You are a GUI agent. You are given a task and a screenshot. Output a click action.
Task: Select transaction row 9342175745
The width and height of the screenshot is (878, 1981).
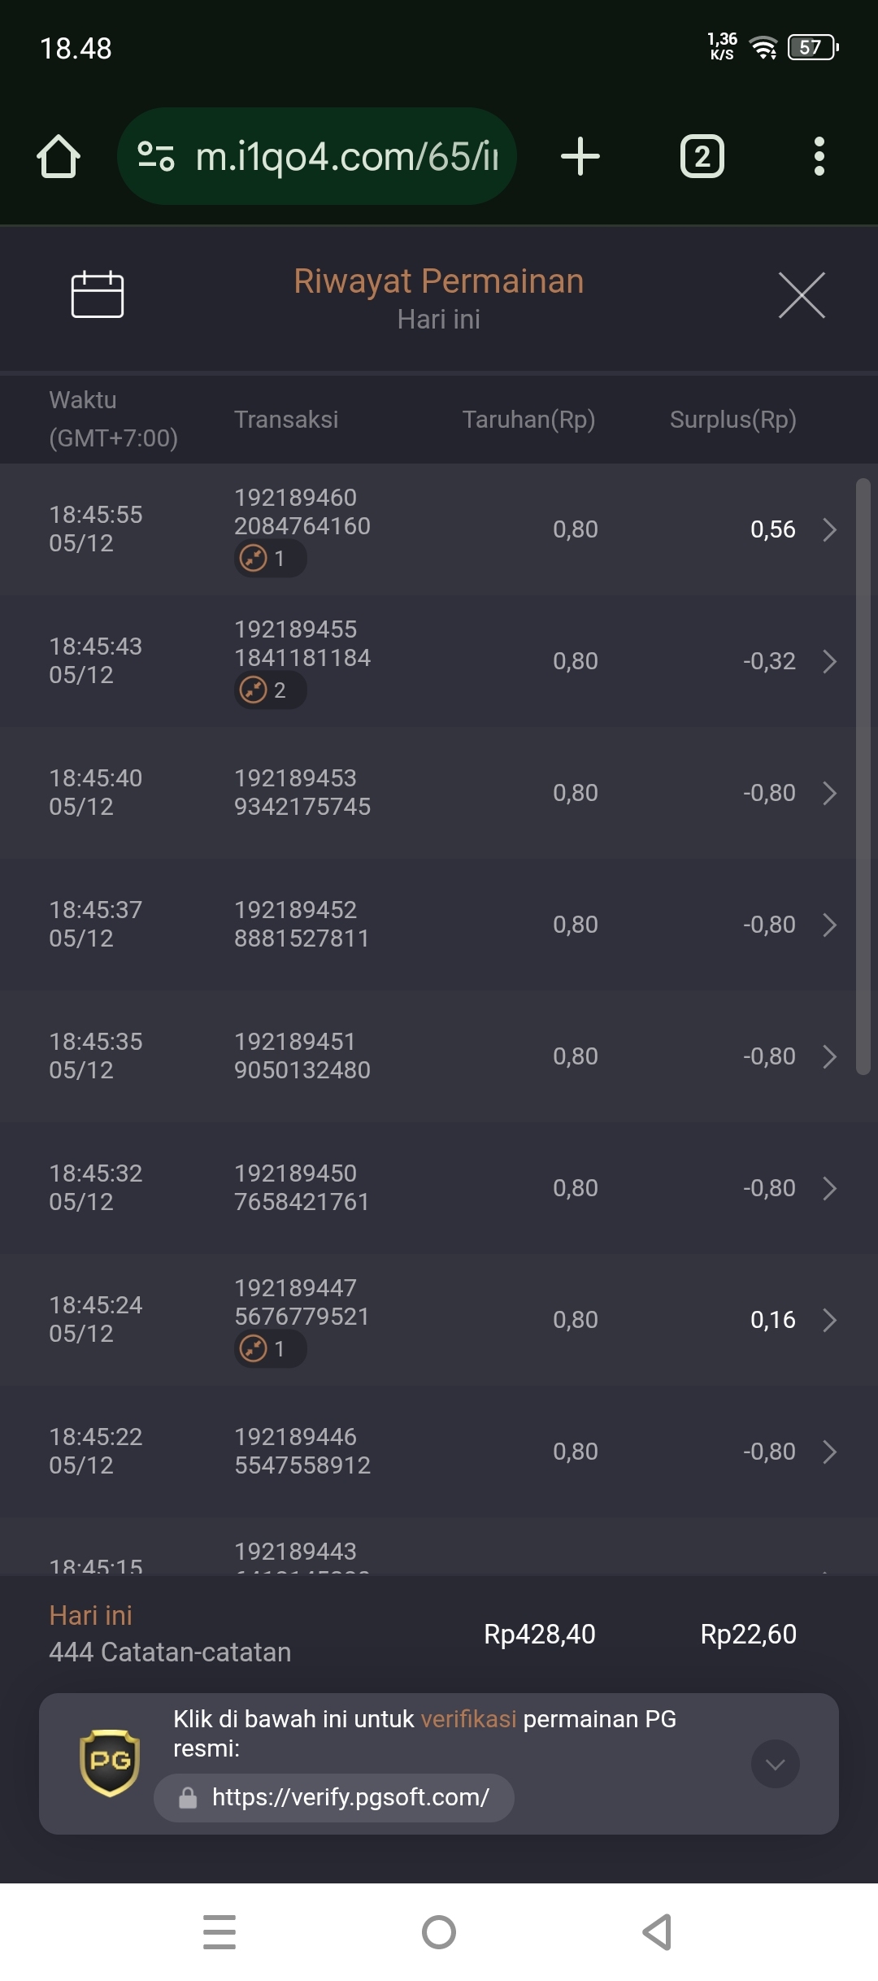[x=439, y=793]
